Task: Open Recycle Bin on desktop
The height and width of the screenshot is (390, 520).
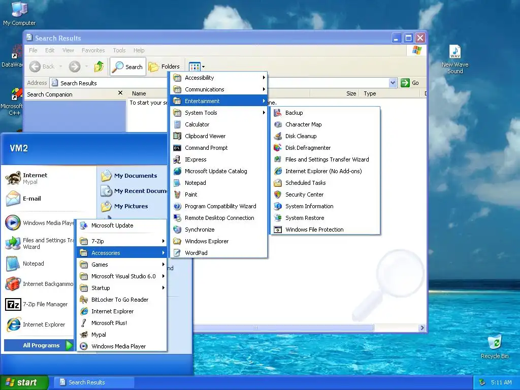Action: (495, 346)
